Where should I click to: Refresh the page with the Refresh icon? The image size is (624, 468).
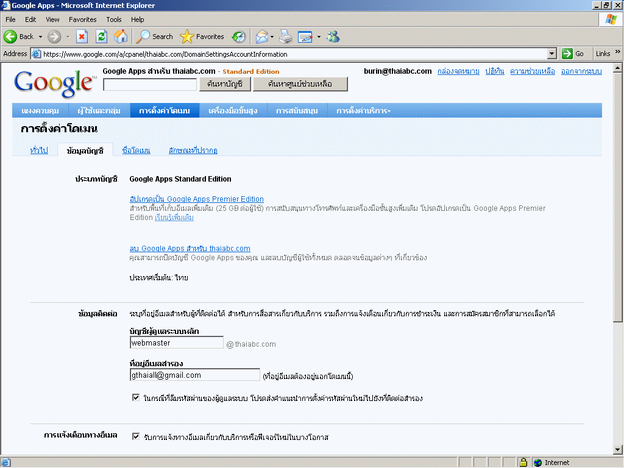pos(101,37)
